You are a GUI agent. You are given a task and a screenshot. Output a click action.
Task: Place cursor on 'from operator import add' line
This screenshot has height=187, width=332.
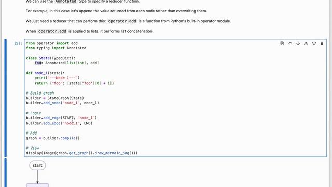52,43
